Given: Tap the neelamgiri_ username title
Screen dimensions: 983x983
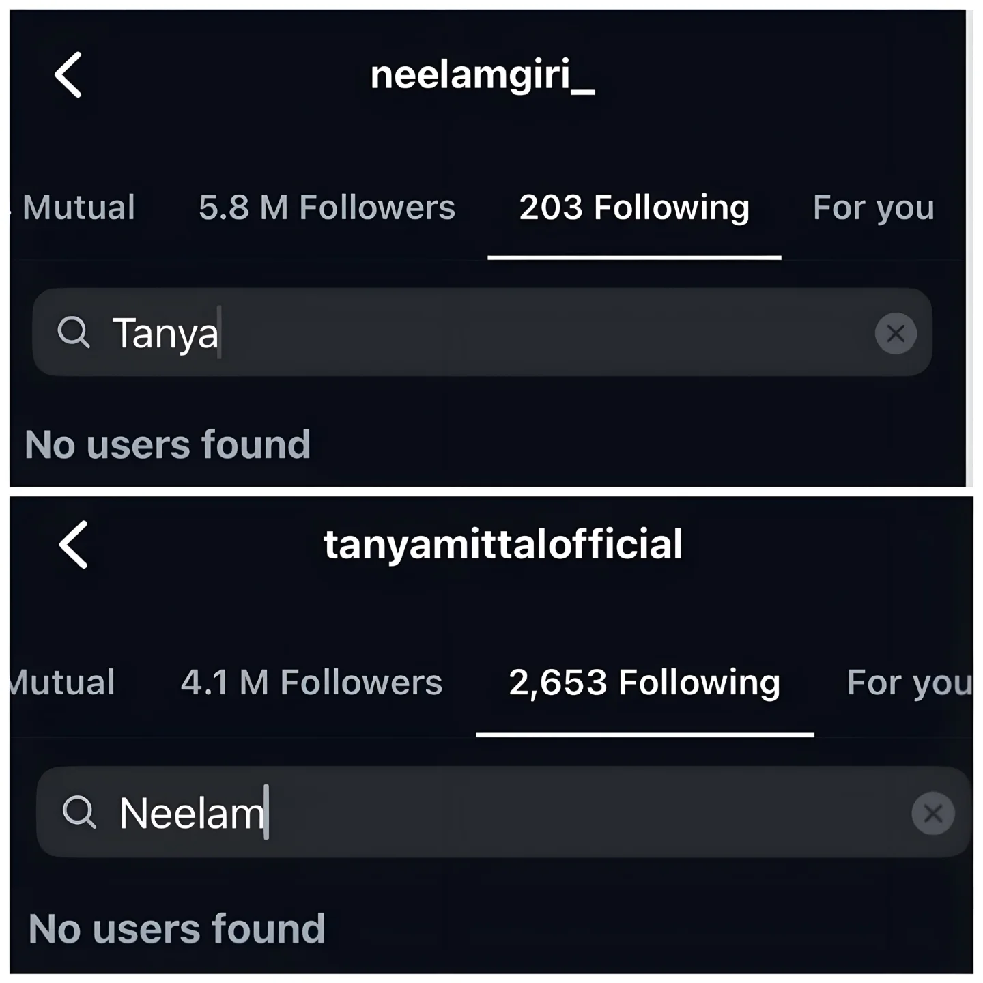Looking at the screenshot, I should [x=483, y=75].
